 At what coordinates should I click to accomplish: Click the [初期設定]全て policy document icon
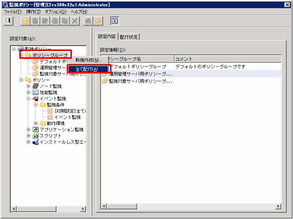click(x=50, y=111)
